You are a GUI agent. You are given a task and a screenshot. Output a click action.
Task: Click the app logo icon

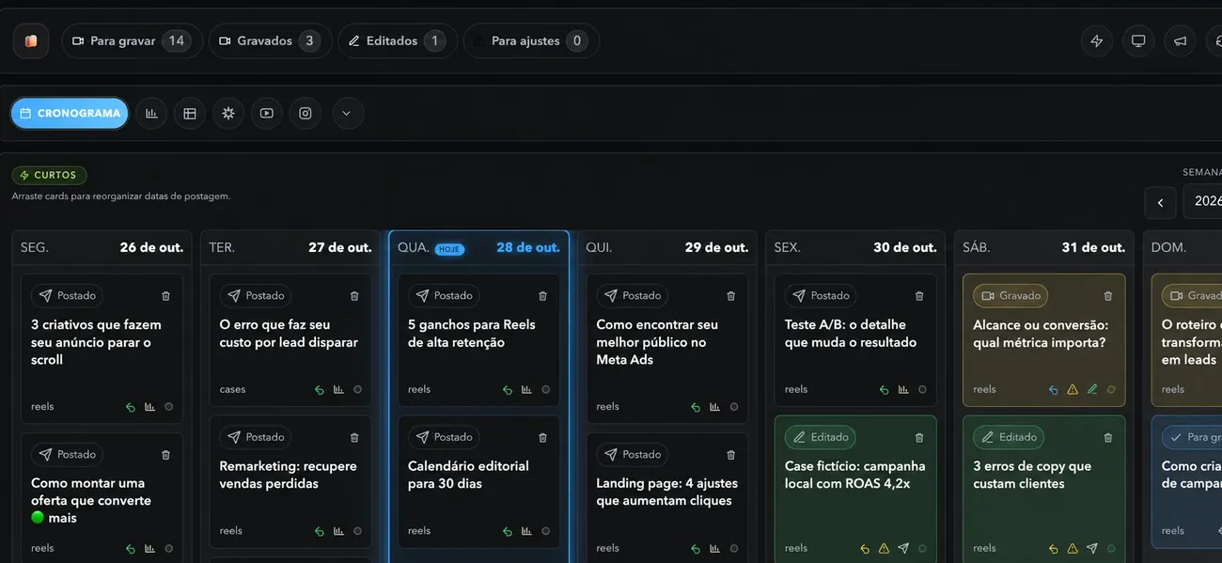point(31,41)
